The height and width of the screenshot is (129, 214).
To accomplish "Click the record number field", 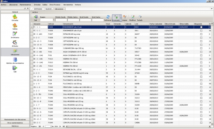I will point(48,127).
